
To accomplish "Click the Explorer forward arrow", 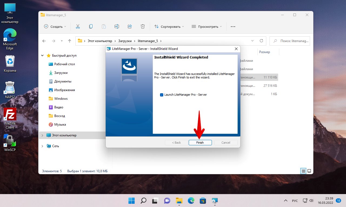I will 54,41.
